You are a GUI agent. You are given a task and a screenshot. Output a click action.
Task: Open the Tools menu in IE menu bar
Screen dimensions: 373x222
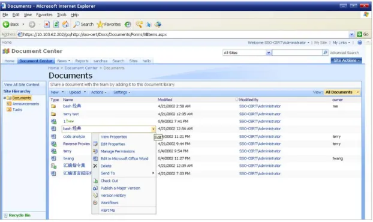[x=62, y=15]
